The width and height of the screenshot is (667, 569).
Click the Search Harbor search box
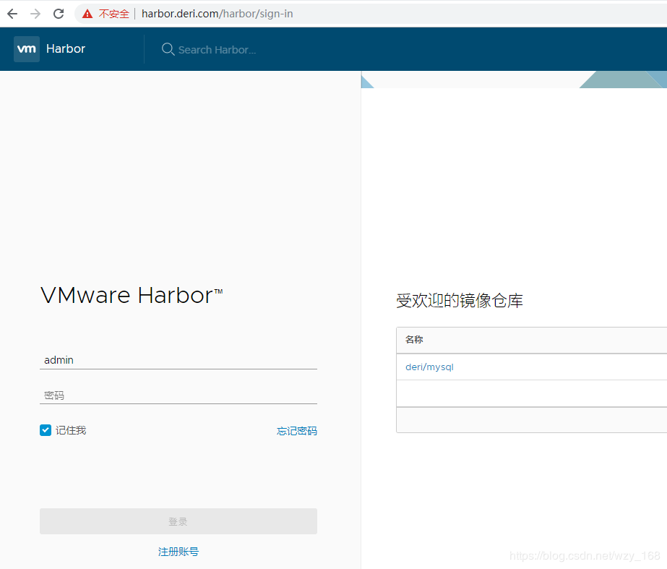tap(217, 49)
